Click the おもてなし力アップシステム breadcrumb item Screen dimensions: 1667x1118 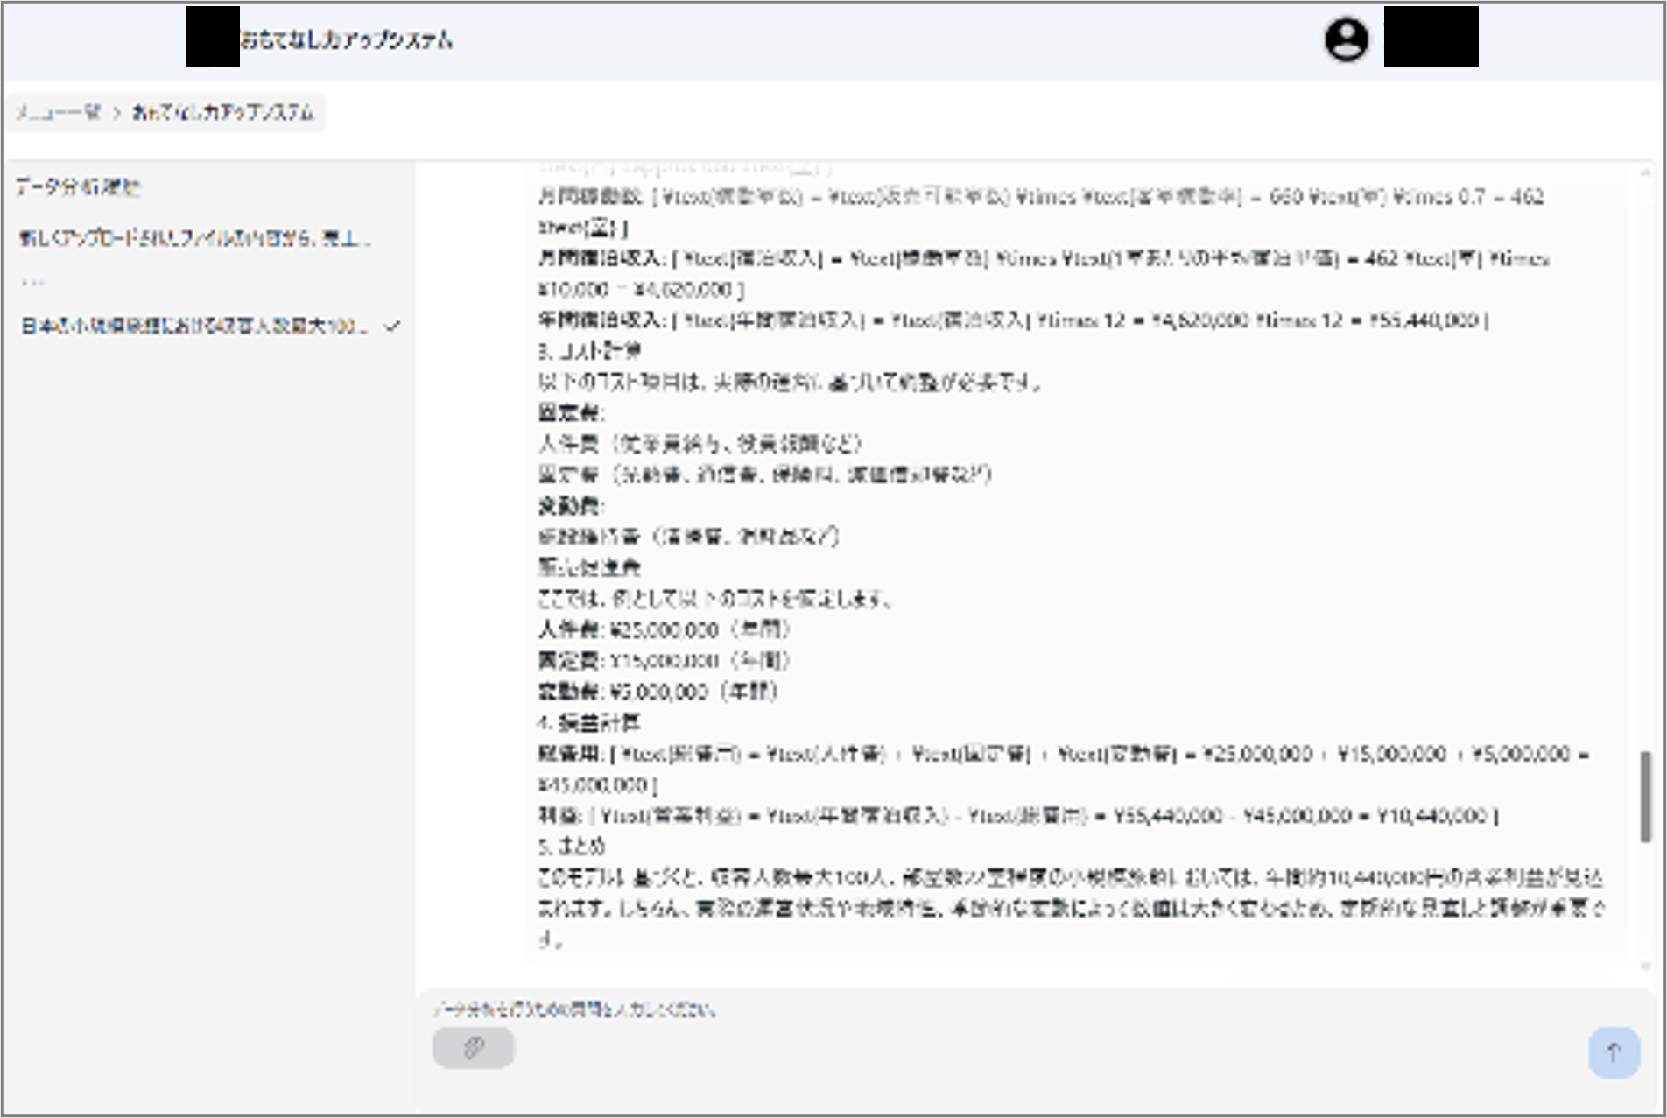click(222, 113)
